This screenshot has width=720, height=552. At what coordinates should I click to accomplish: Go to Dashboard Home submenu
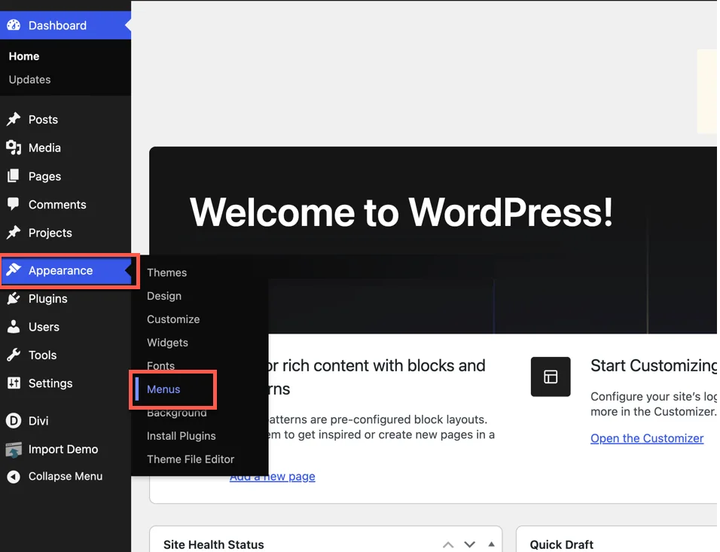24,56
